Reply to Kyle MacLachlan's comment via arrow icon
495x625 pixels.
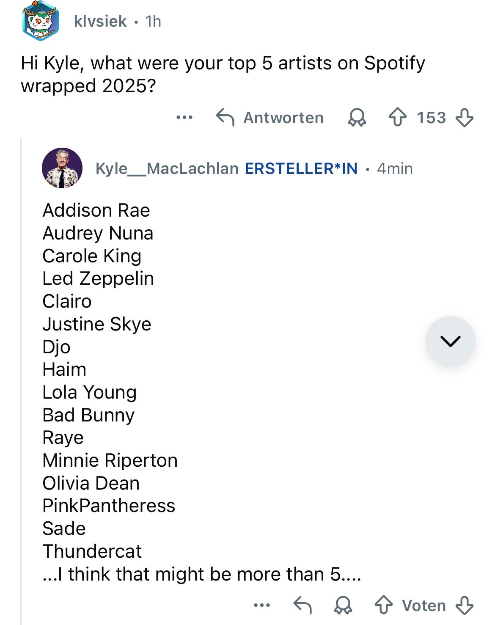(x=302, y=606)
